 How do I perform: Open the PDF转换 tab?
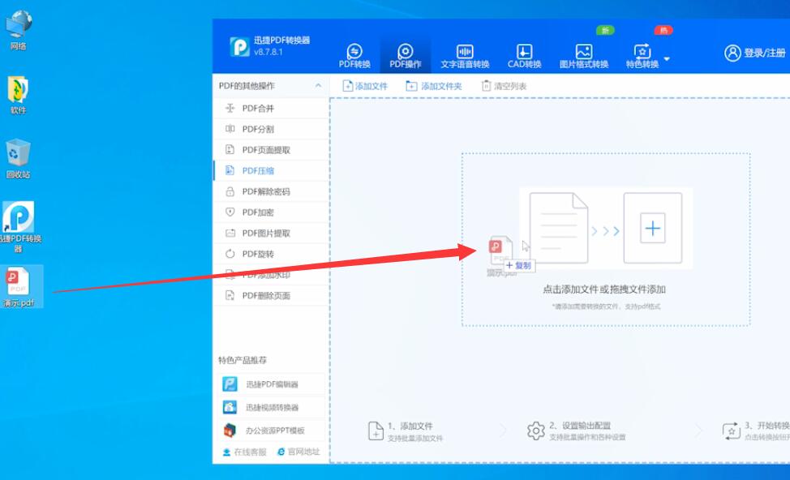tap(354, 55)
